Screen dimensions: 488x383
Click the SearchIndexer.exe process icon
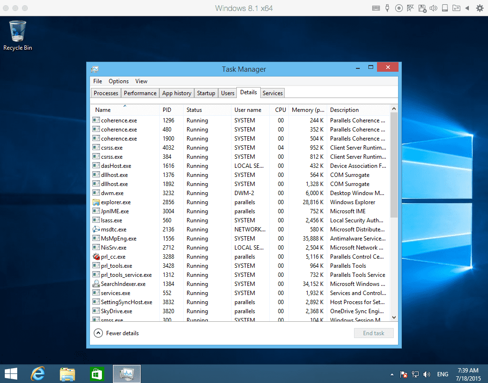tap(96, 284)
